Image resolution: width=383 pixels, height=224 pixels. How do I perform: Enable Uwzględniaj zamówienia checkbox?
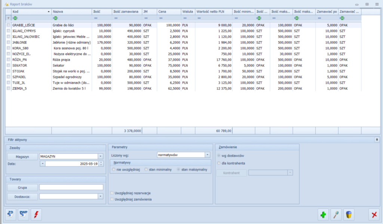point(112,199)
